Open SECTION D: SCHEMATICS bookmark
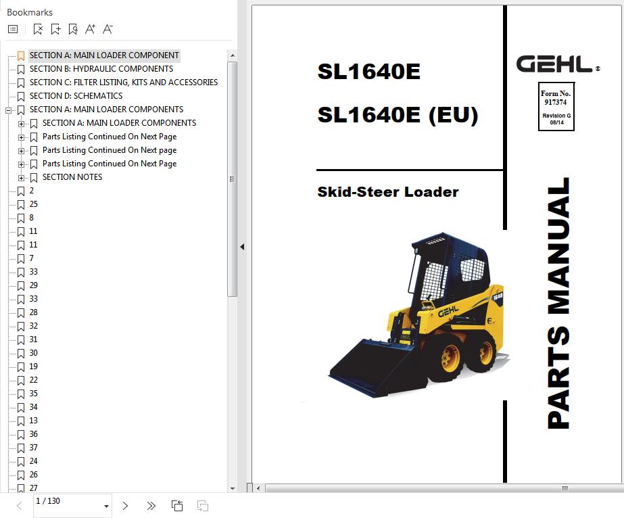624x518 pixels. (x=76, y=96)
